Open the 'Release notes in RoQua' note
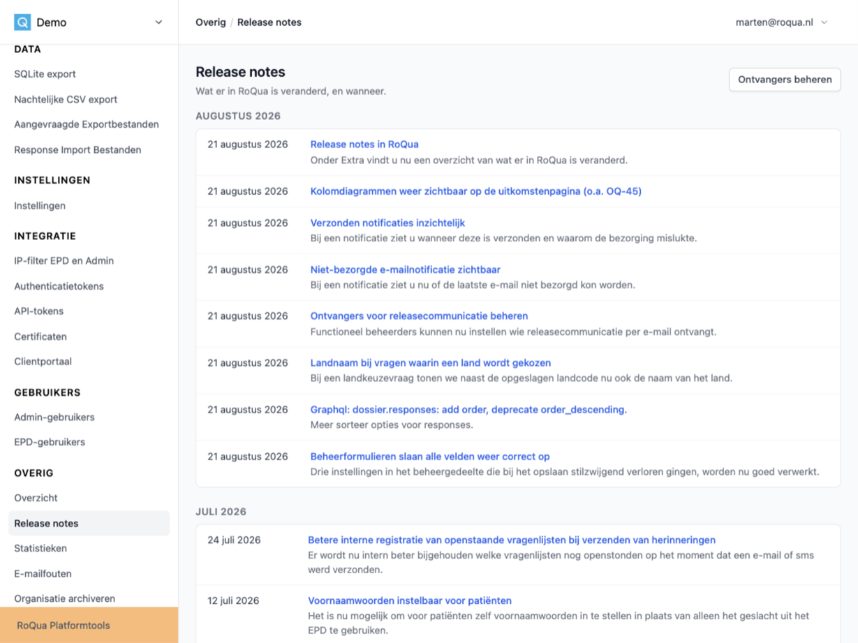 (x=364, y=145)
